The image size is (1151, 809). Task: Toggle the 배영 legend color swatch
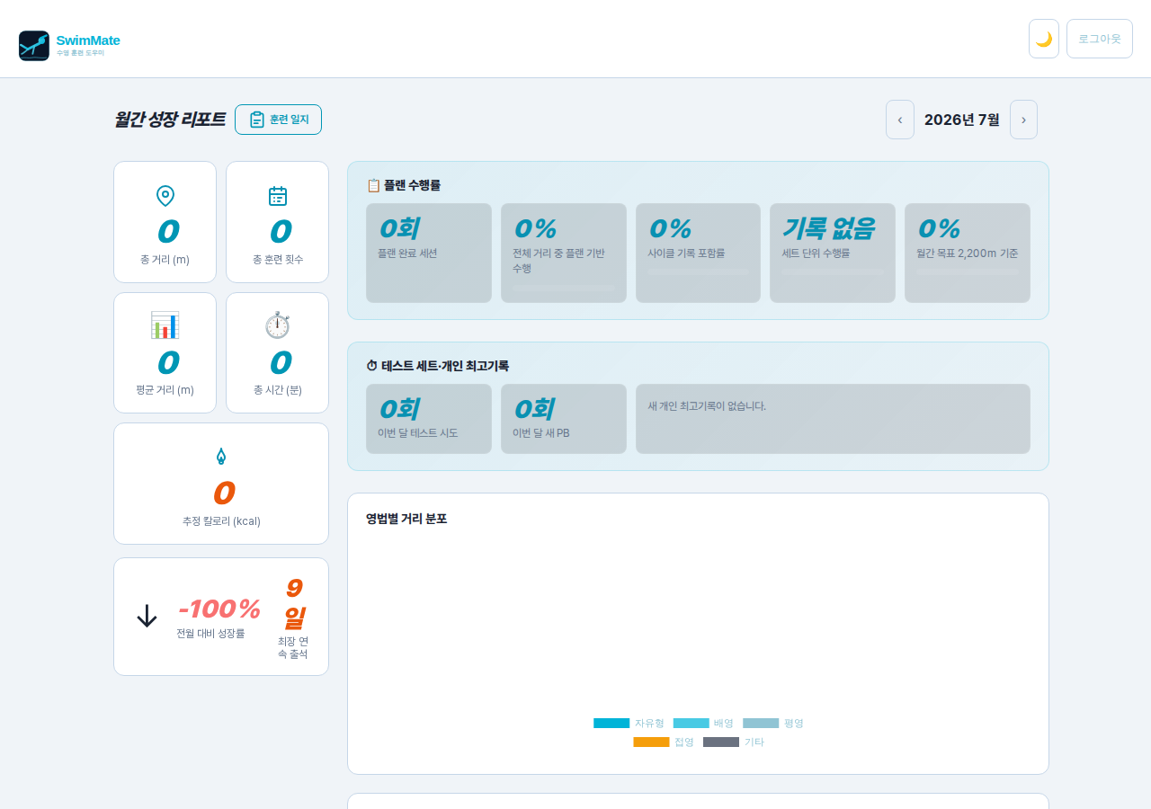tap(691, 724)
